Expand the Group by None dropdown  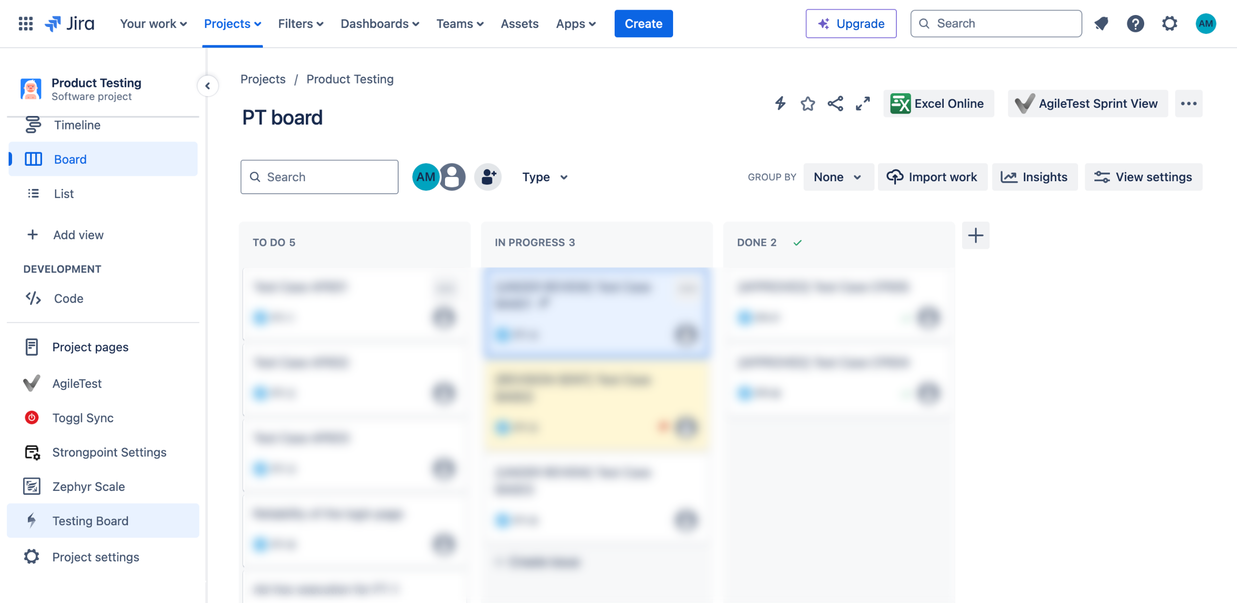click(x=837, y=177)
